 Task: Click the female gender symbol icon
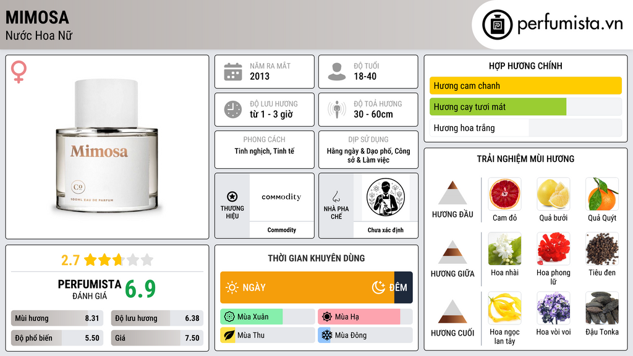pos(19,72)
